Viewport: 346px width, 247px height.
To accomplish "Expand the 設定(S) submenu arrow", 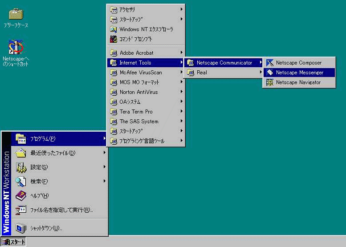I will [x=104, y=167].
